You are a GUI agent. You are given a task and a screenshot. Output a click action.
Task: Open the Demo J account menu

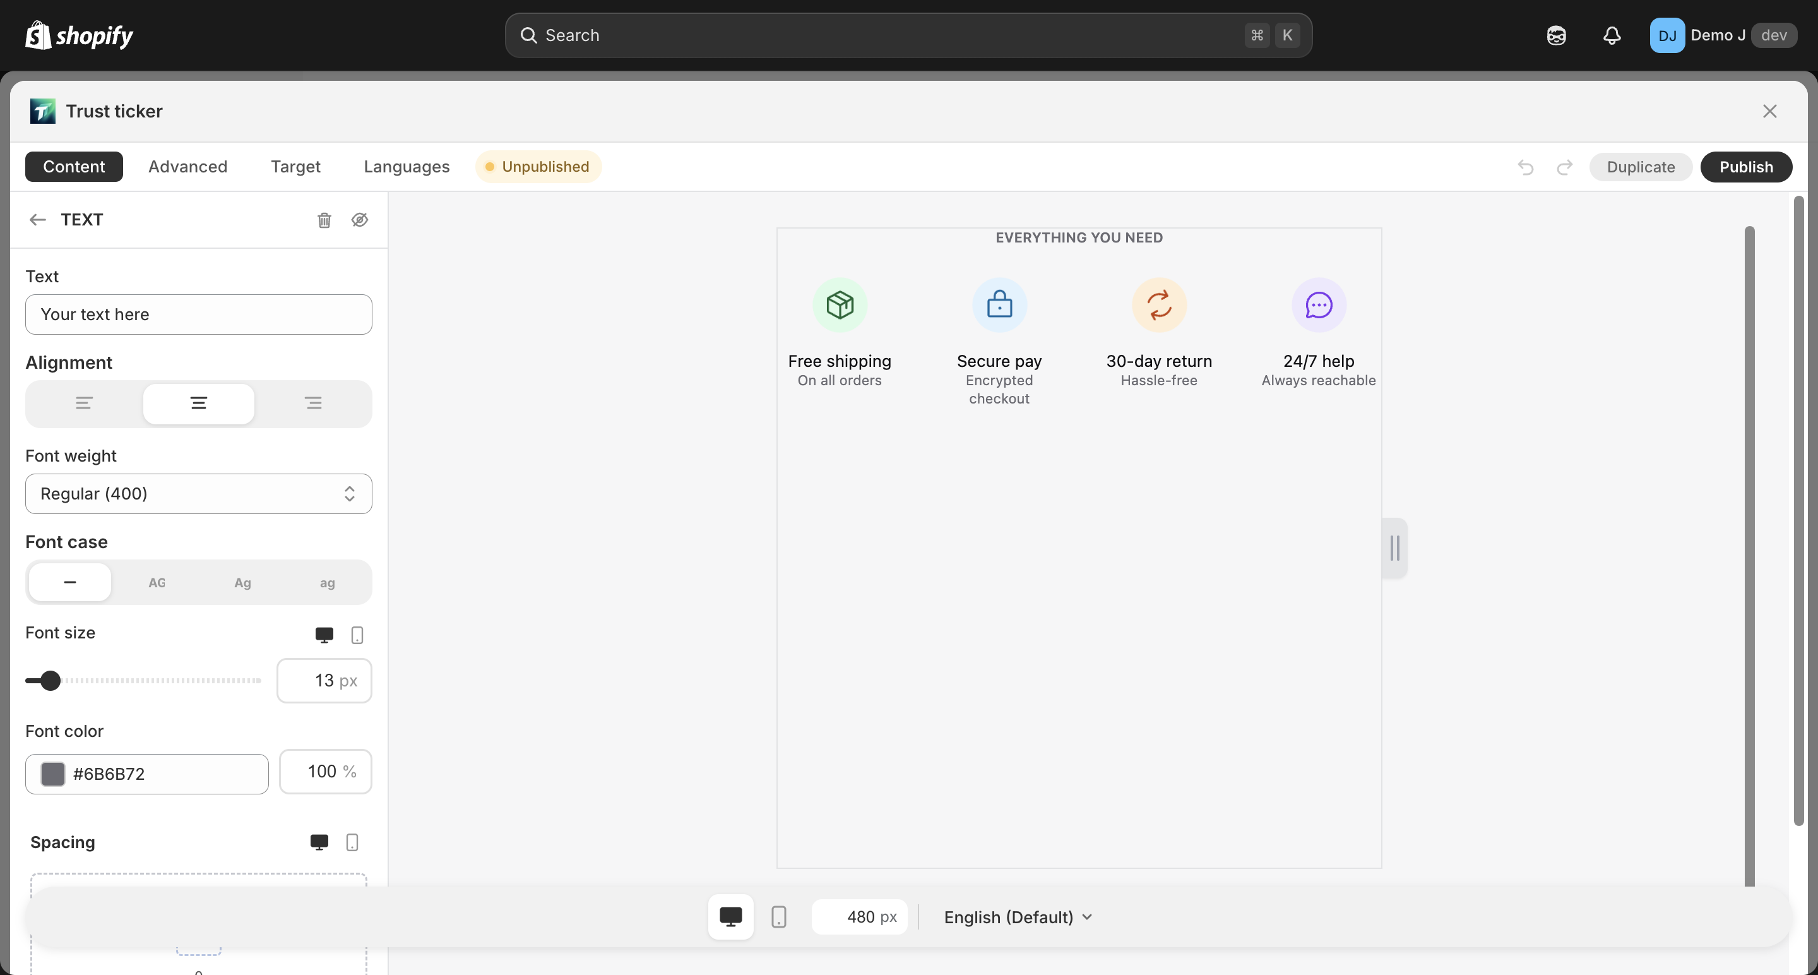(x=1723, y=35)
